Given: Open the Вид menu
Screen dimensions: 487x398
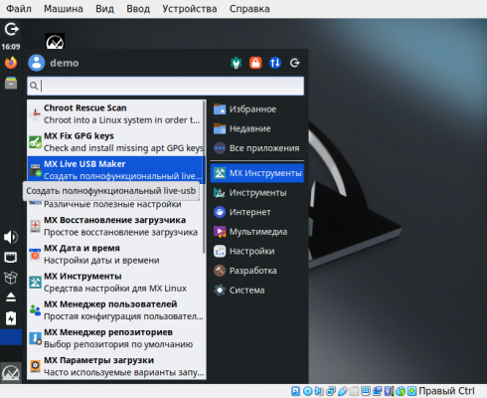Looking at the screenshot, I should (104, 9).
